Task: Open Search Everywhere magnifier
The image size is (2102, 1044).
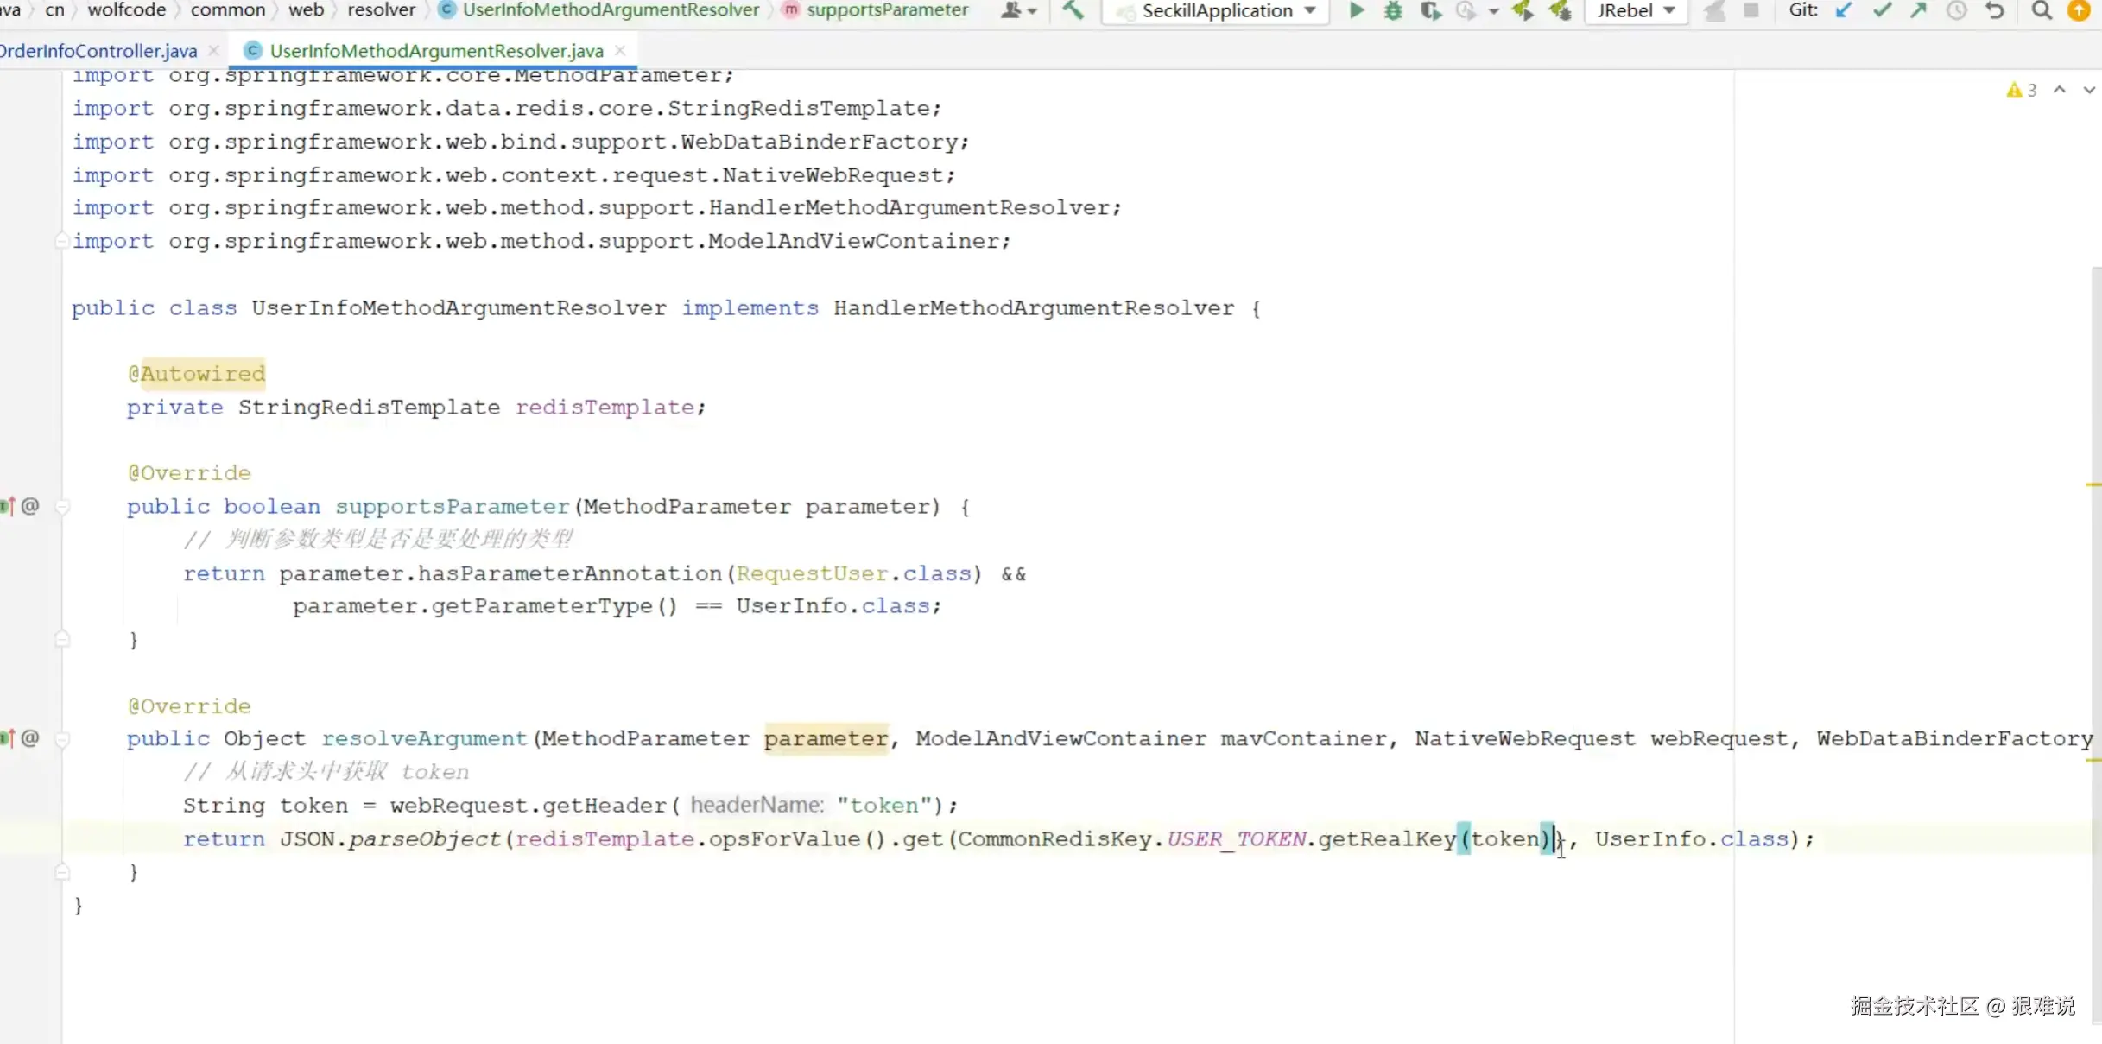Action: [2041, 10]
